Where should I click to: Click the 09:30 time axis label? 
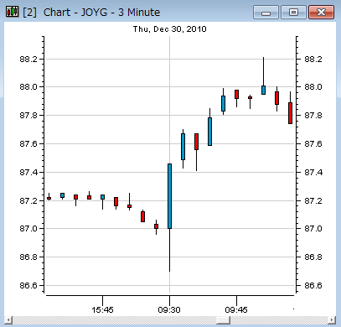tap(169, 309)
